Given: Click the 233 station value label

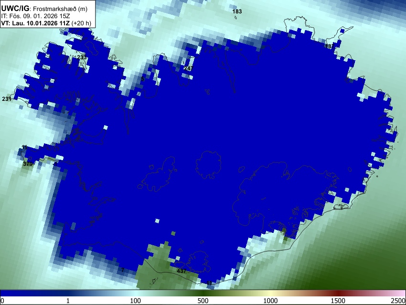Looking at the screenshot, I should 82,57.
